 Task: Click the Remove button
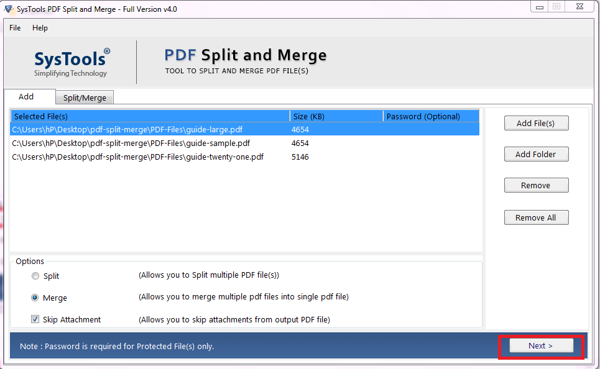(x=536, y=185)
